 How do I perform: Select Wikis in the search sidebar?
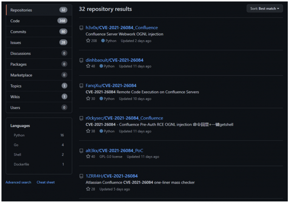15,97
